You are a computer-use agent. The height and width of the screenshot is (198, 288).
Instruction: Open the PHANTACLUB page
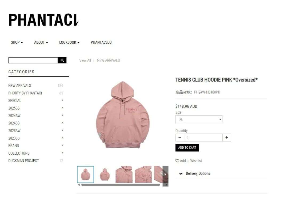point(101,42)
